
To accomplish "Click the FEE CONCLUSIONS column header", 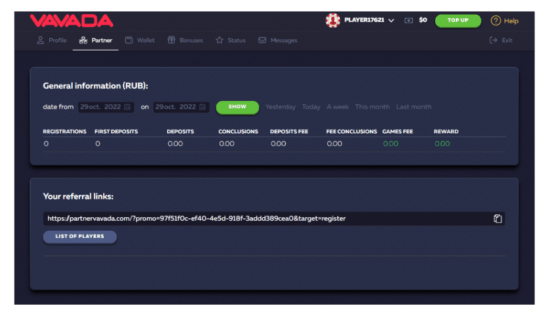I will [351, 131].
